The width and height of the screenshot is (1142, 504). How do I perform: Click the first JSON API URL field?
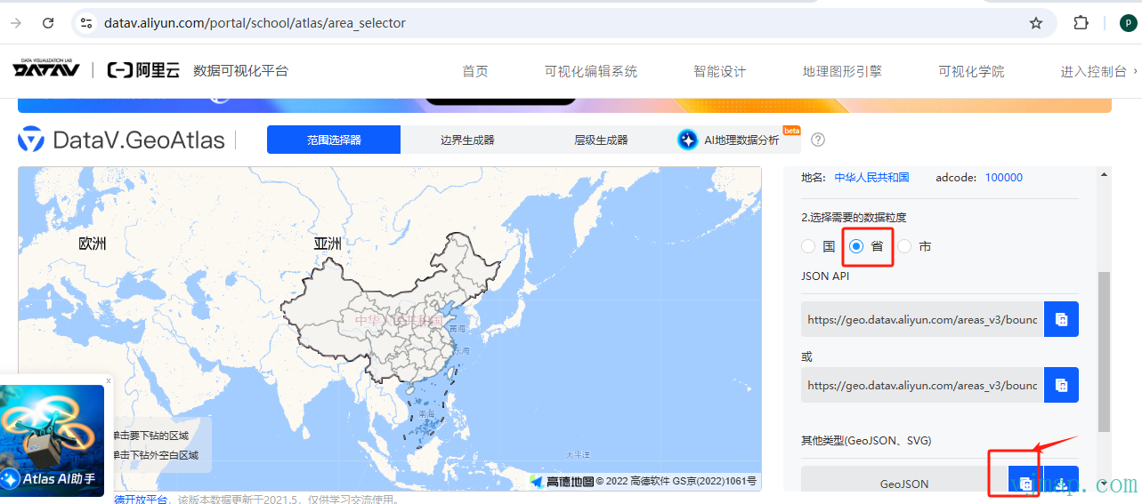pyautogui.click(x=922, y=319)
